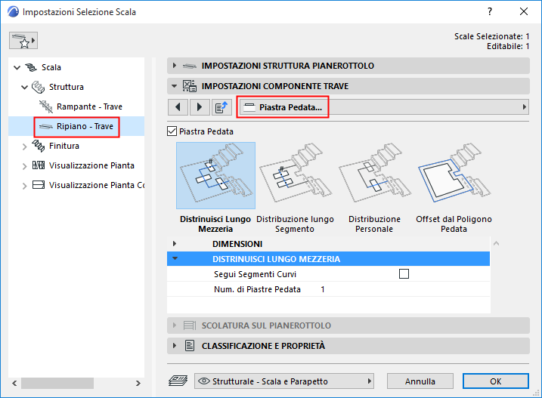
Task: Click the Visualizzazione Pianta icon
Action: 39,165
